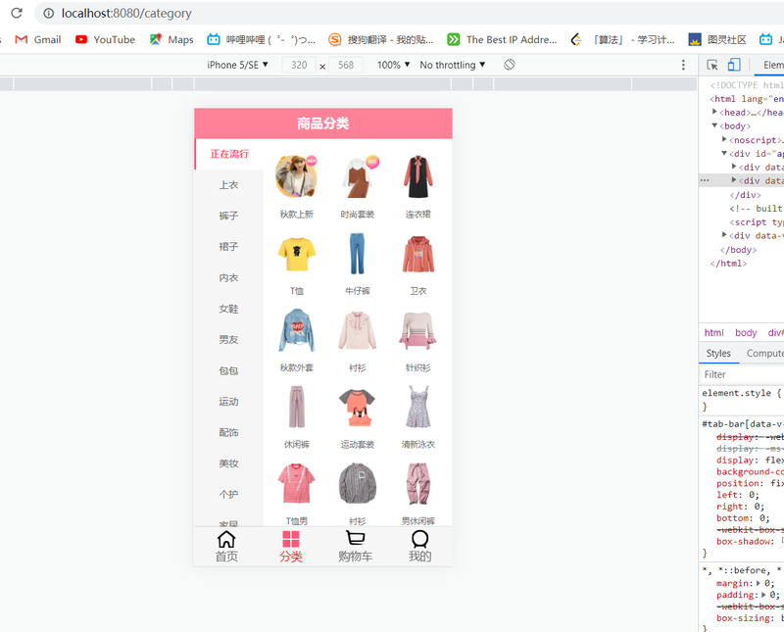Expand the padding shorthand property
The image size is (784, 632).
pos(764,595)
